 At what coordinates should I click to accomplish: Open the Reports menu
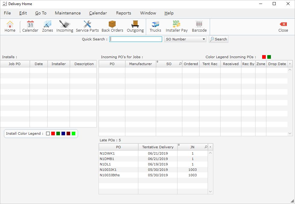click(124, 13)
